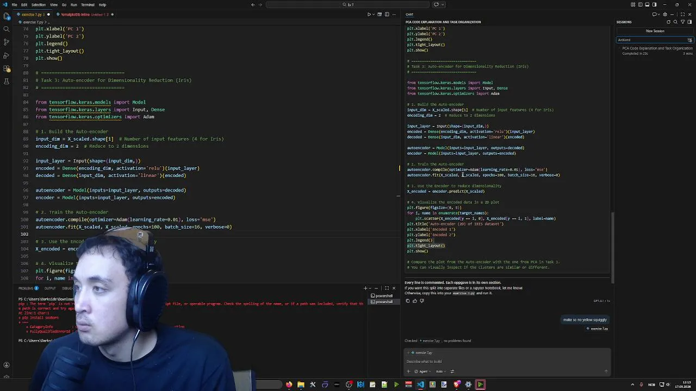
Task: Give the response a thumbs up
Action: point(415,301)
